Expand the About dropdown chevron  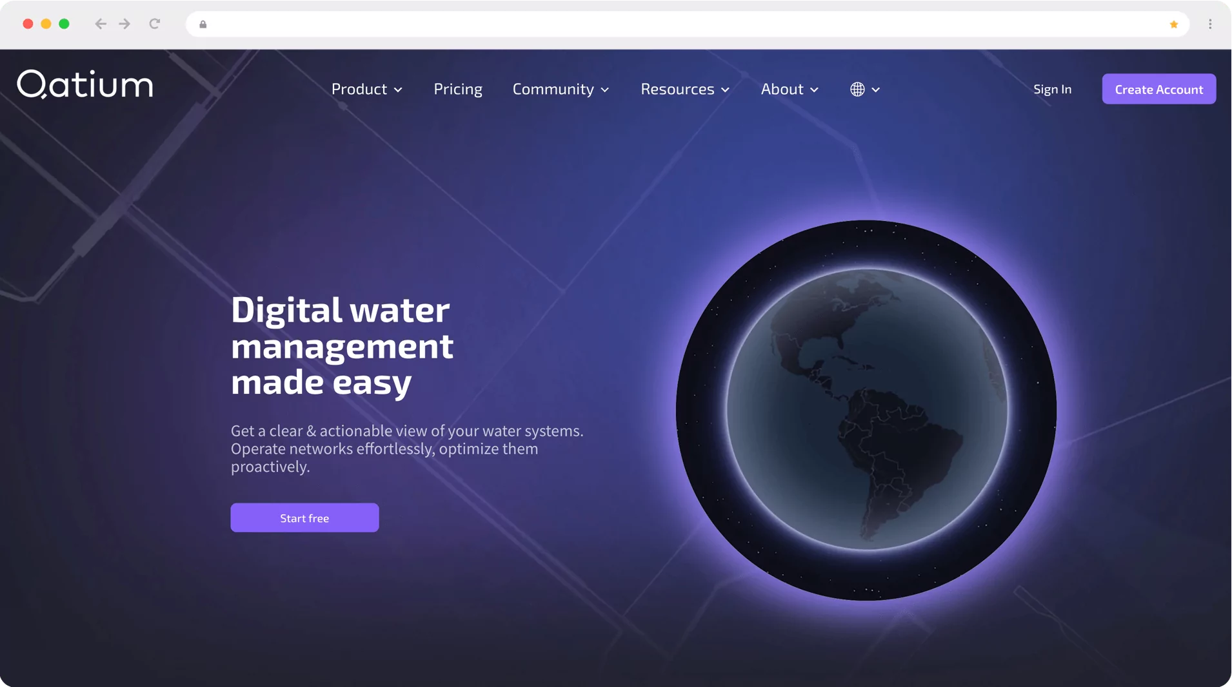coord(815,90)
